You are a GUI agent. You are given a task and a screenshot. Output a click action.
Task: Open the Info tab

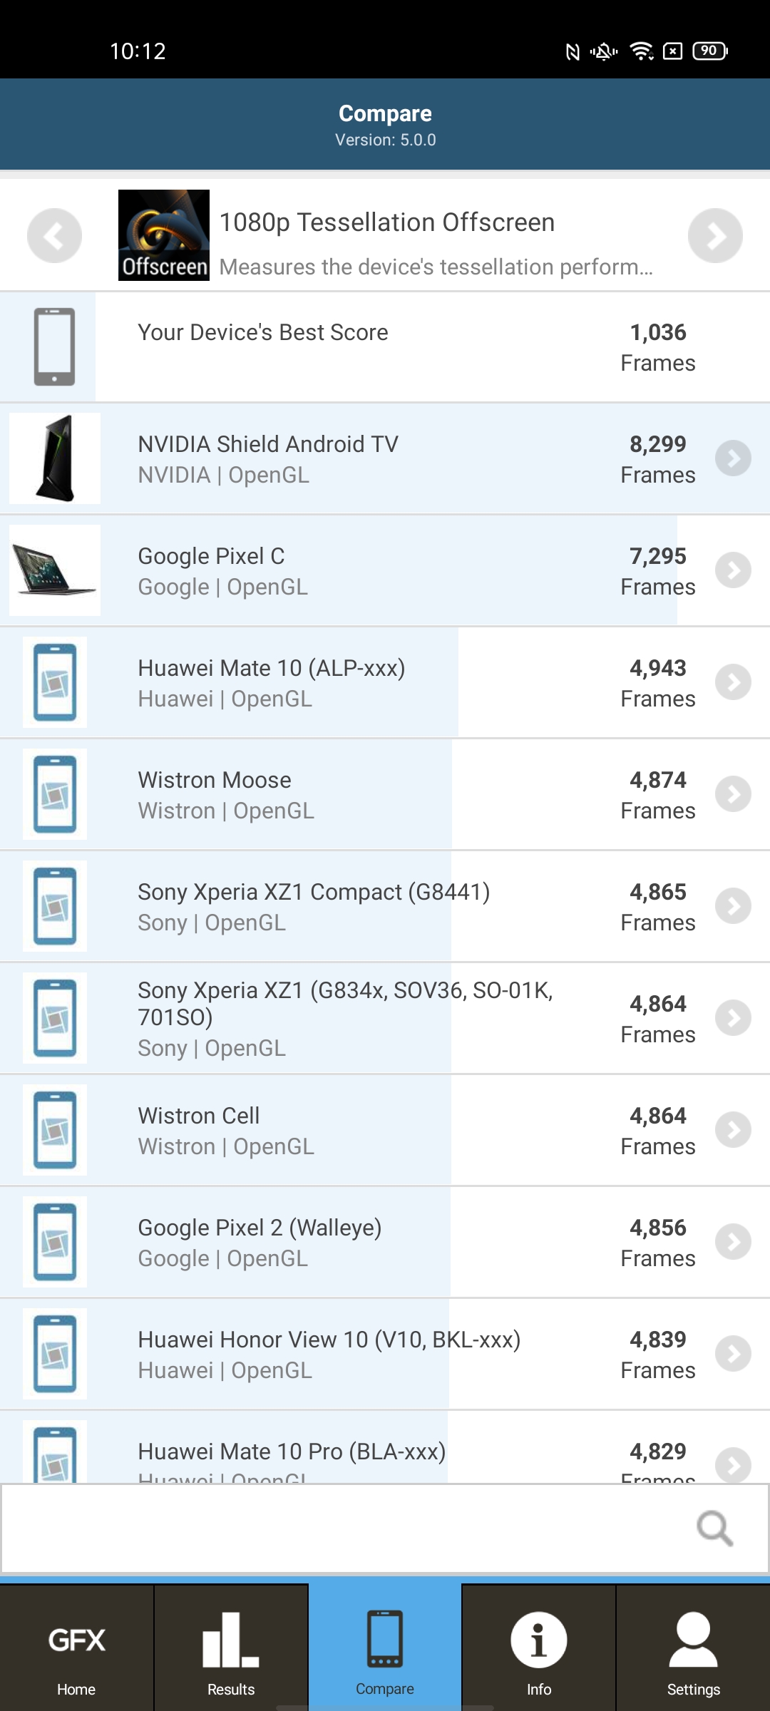pos(539,1653)
